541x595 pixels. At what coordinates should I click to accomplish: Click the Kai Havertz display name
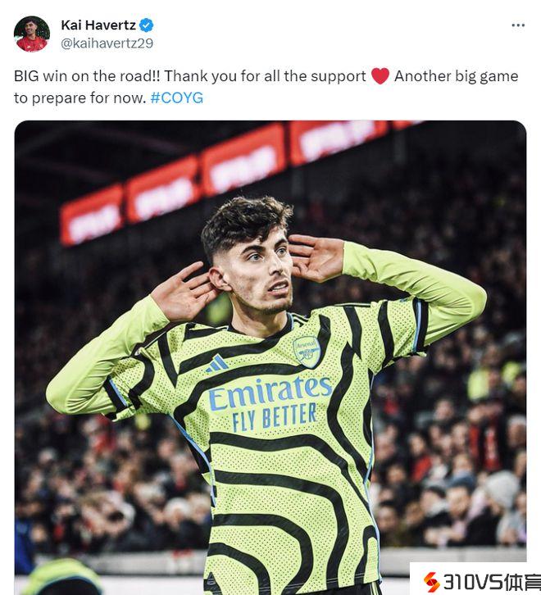98,25
